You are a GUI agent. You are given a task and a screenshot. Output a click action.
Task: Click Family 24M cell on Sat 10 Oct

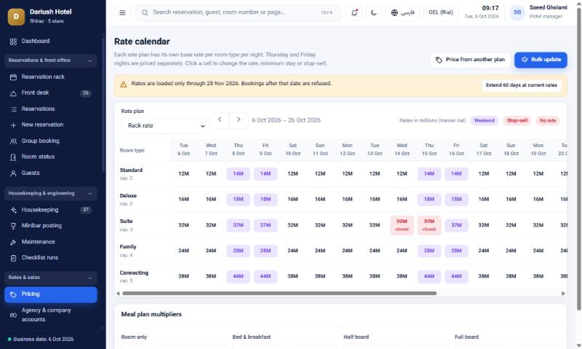[293, 251]
